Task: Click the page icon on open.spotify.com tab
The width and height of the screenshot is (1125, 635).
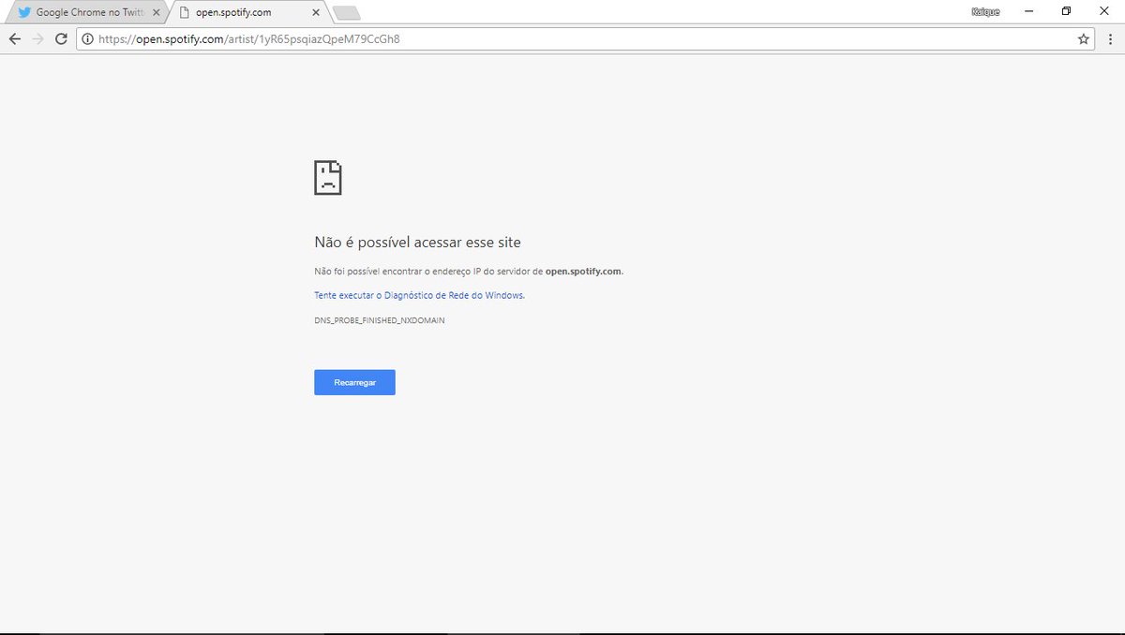Action: (185, 13)
